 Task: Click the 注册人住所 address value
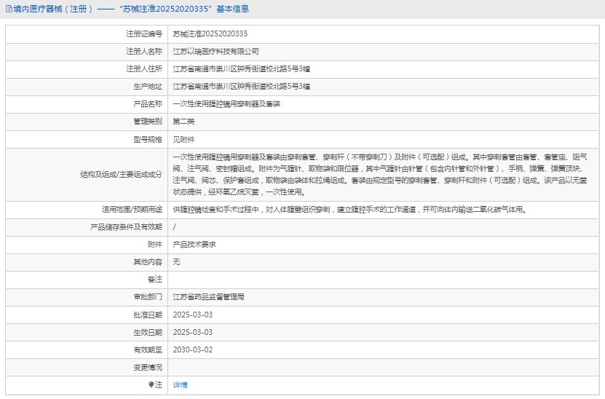pyautogui.click(x=241, y=69)
